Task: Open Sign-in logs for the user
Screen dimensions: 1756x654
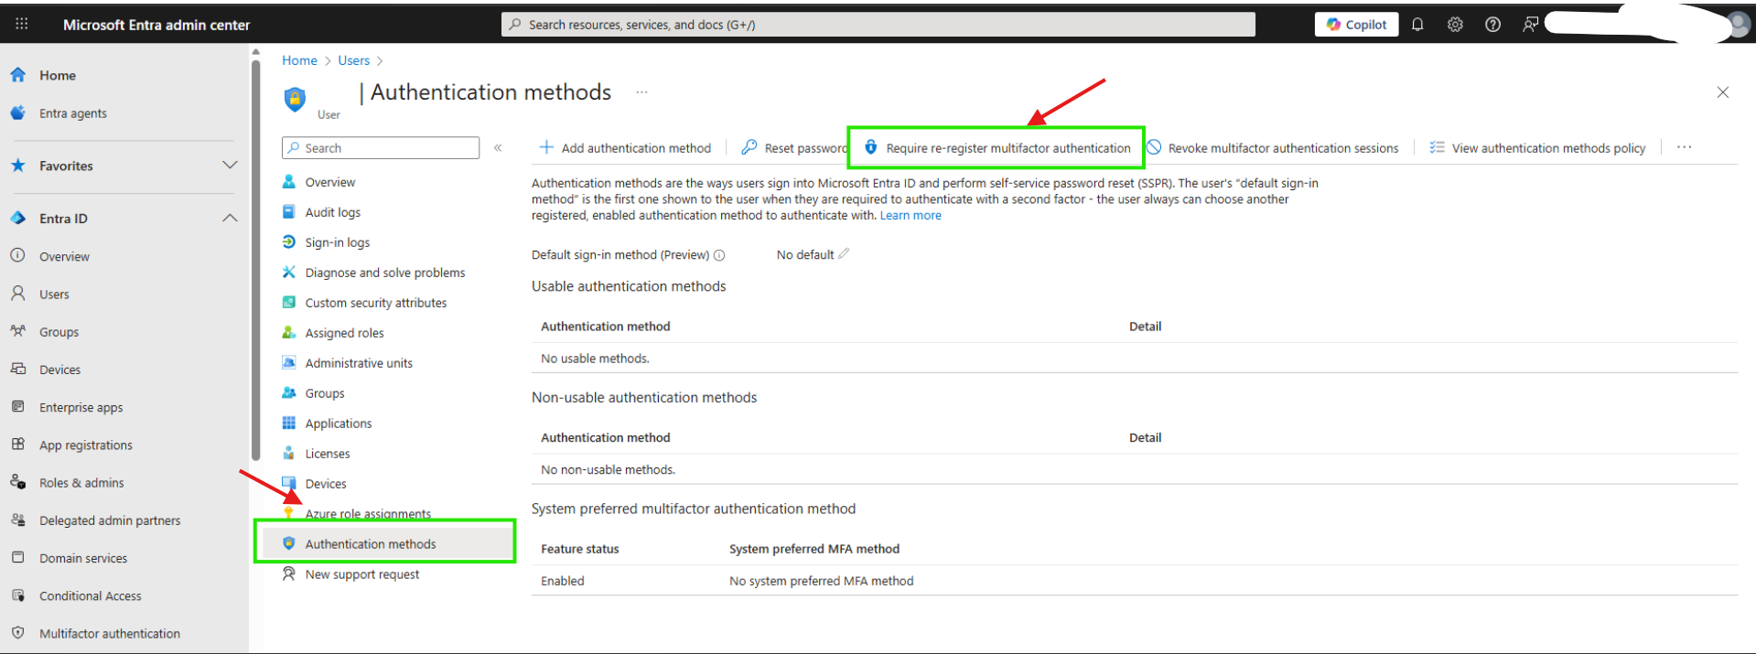Action: pyautogui.click(x=337, y=242)
